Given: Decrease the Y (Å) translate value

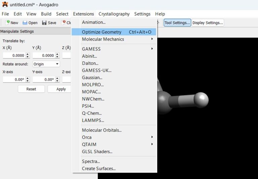Looking at the screenshot, I should pos(57,57).
